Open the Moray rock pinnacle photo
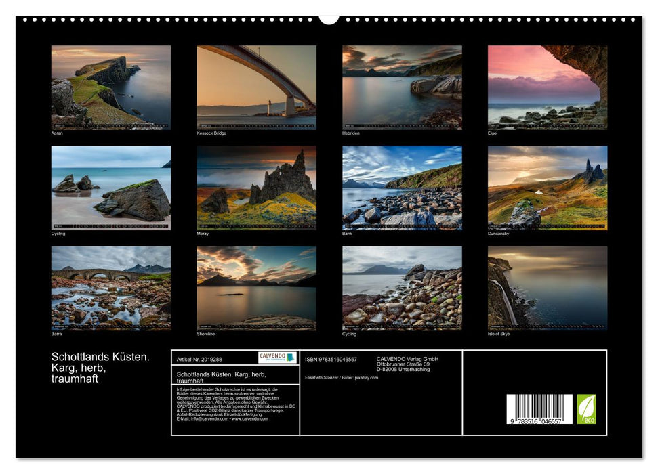The height and width of the screenshot is (474, 658). (256, 188)
